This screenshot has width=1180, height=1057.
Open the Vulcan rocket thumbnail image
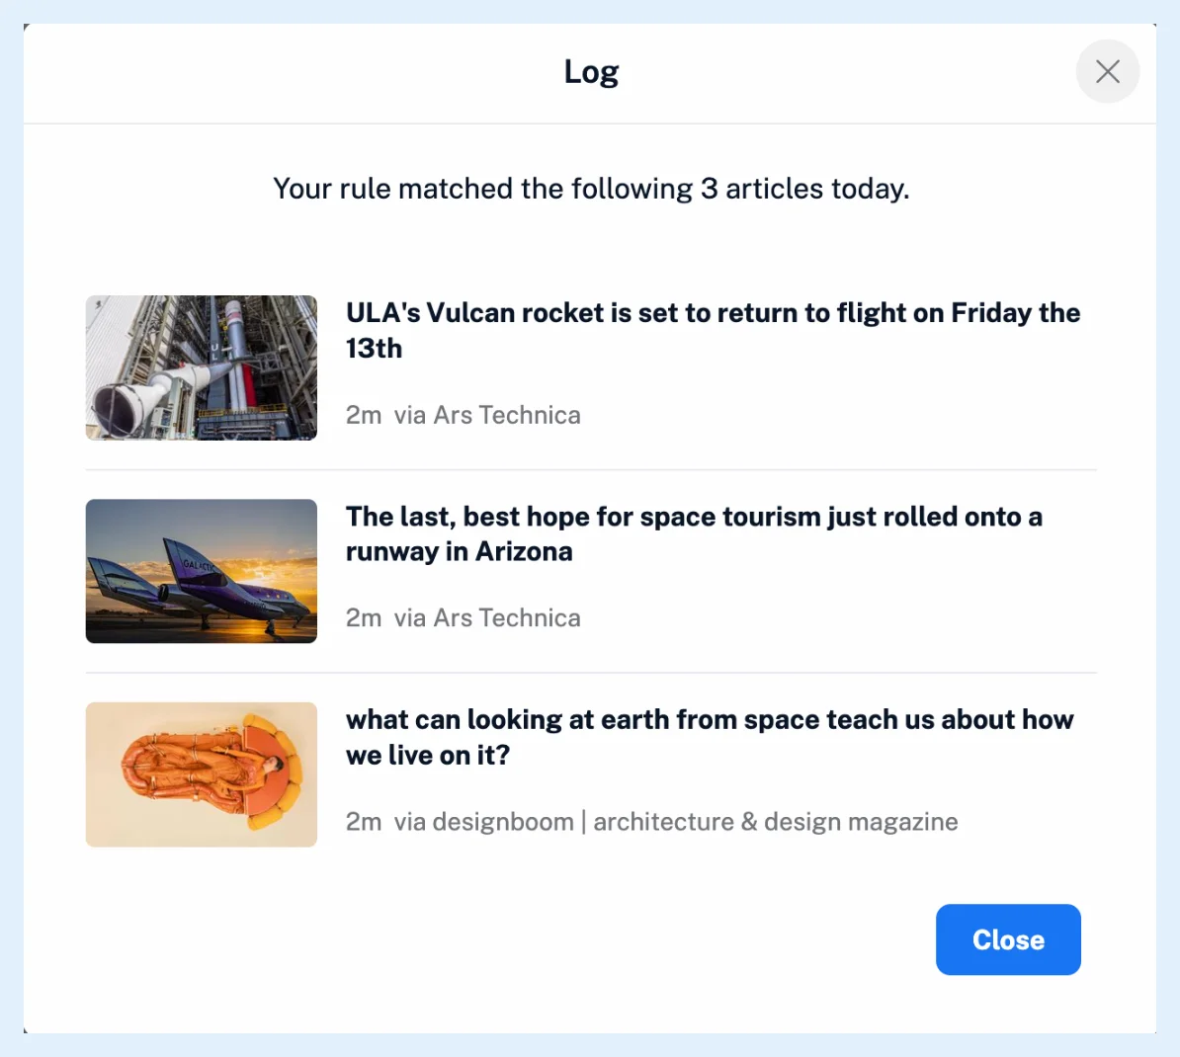[x=201, y=367]
